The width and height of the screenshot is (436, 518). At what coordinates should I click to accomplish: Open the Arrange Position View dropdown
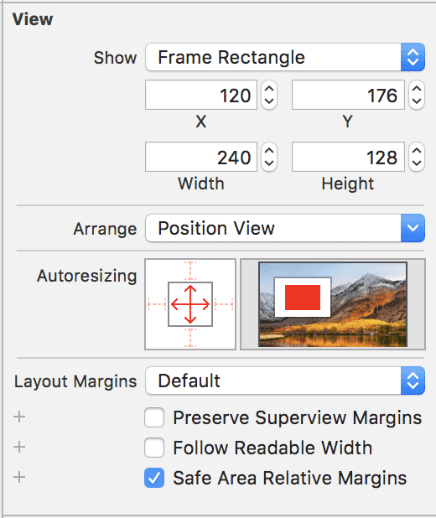(285, 228)
